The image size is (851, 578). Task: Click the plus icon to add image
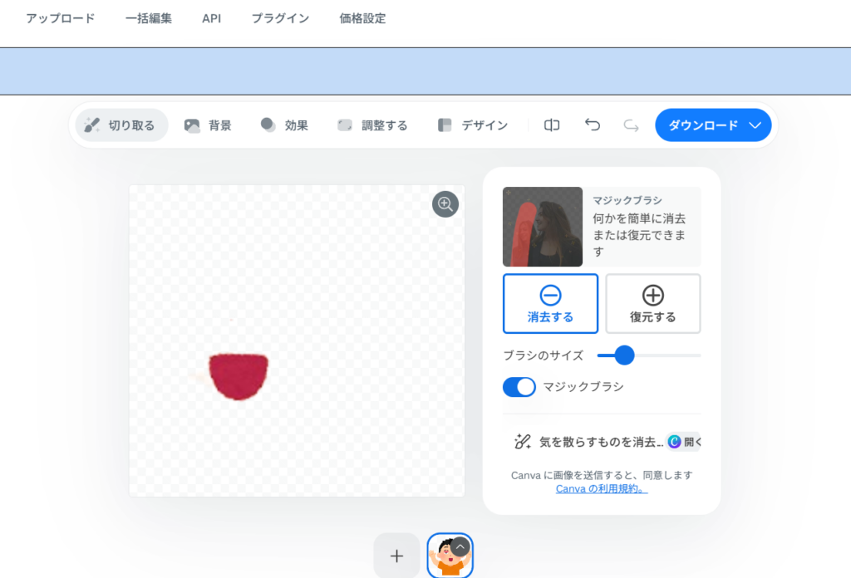pyautogui.click(x=396, y=556)
